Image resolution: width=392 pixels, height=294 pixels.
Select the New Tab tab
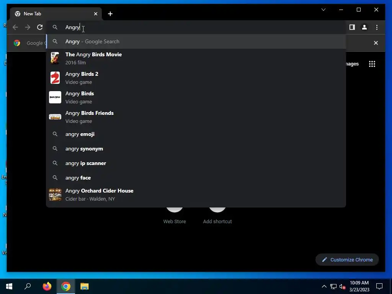coord(56,14)
